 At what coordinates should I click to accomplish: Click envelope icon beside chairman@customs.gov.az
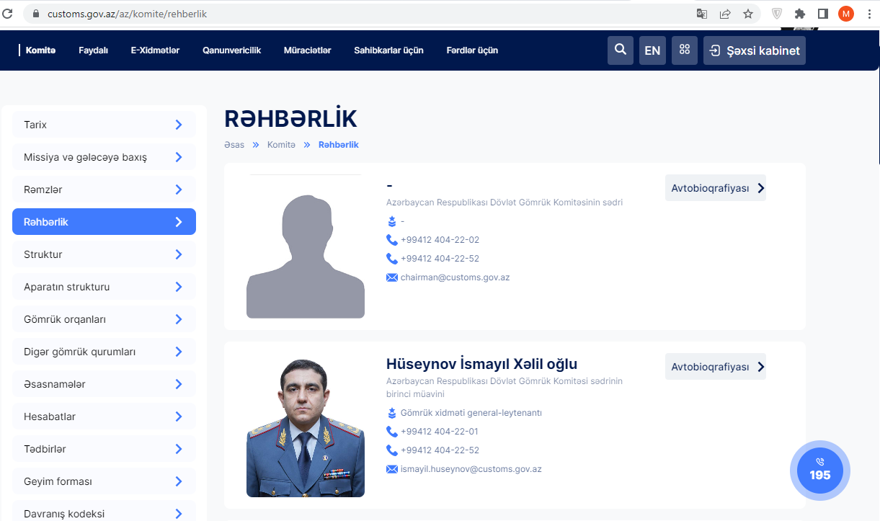[392, 277]
